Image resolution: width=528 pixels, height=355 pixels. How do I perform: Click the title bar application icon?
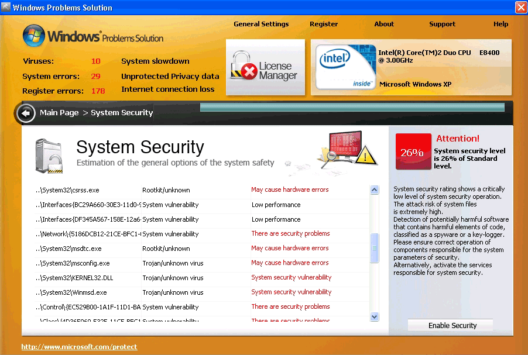pyautogui.click(x=6, y=8)
